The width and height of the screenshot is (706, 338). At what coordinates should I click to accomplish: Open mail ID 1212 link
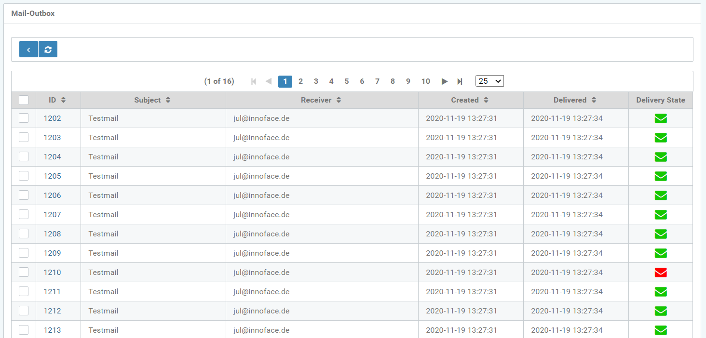[52, 311]
